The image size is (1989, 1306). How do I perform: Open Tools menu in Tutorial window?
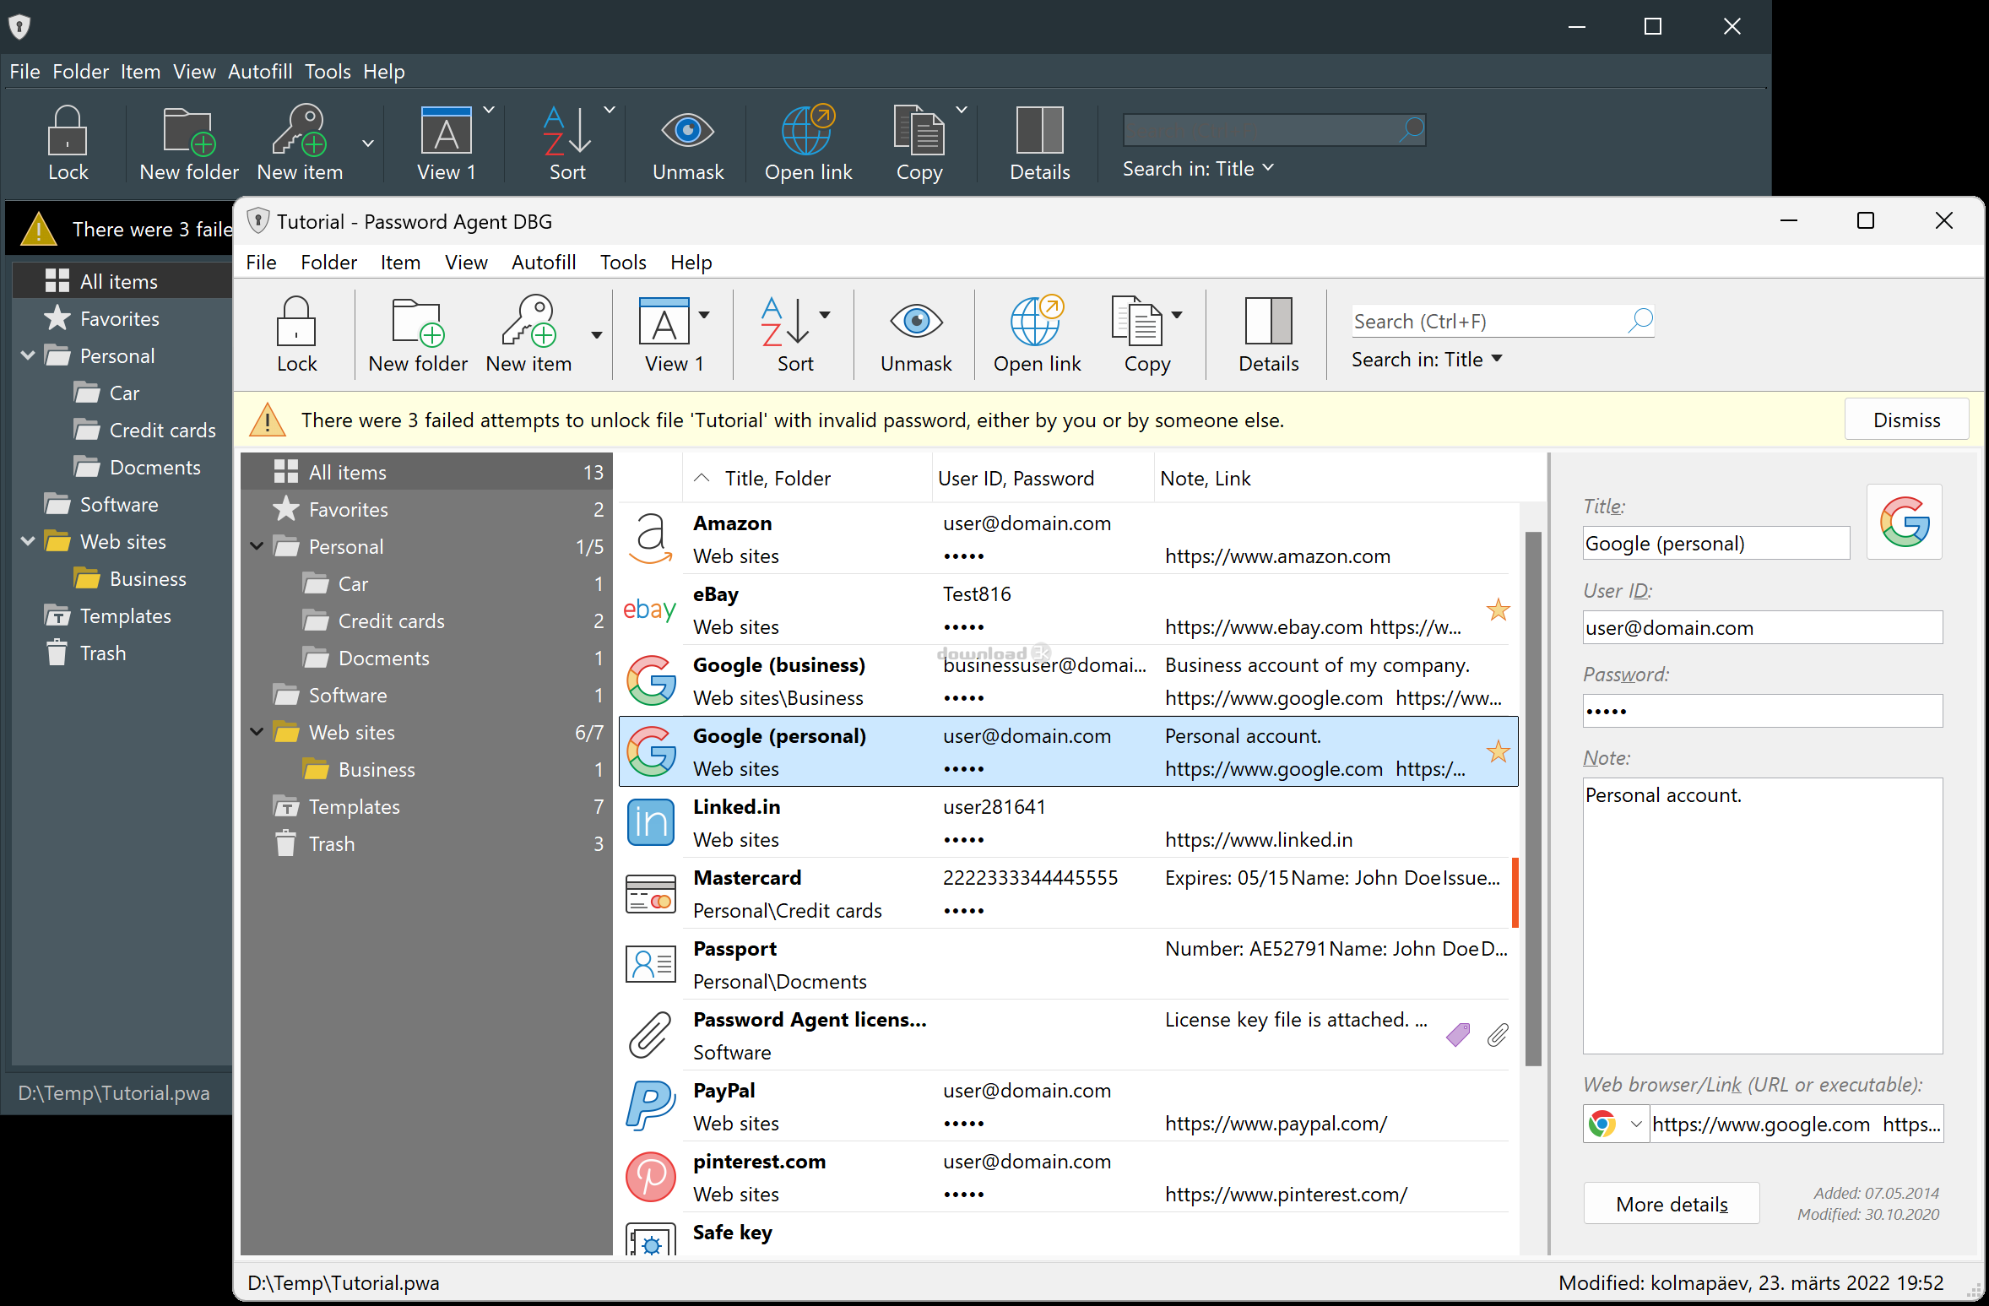pos(623,263)
